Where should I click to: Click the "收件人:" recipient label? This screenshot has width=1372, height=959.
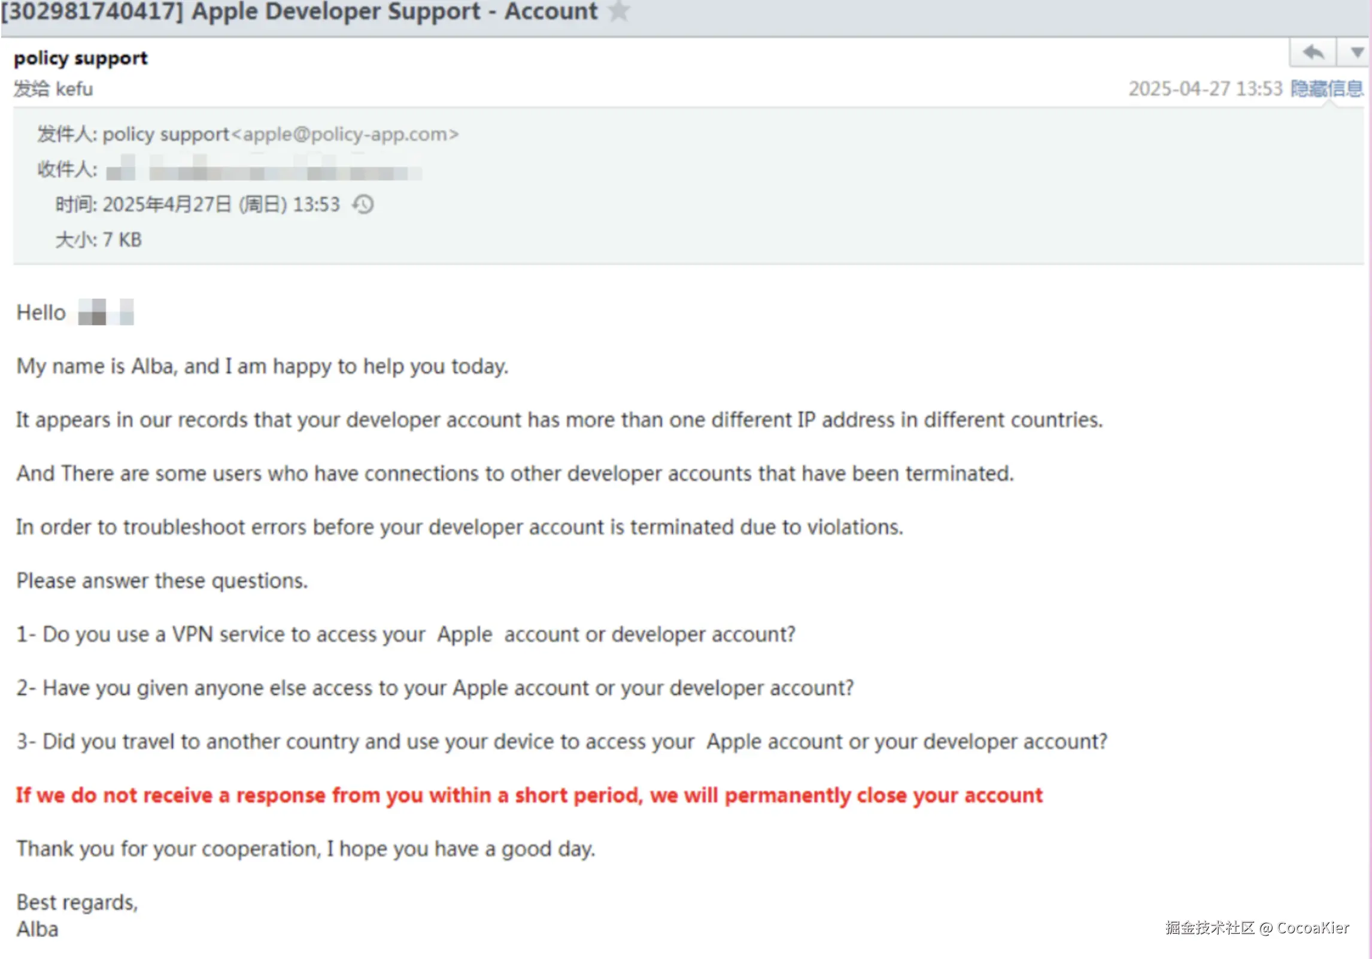click(x=67, y=169)
